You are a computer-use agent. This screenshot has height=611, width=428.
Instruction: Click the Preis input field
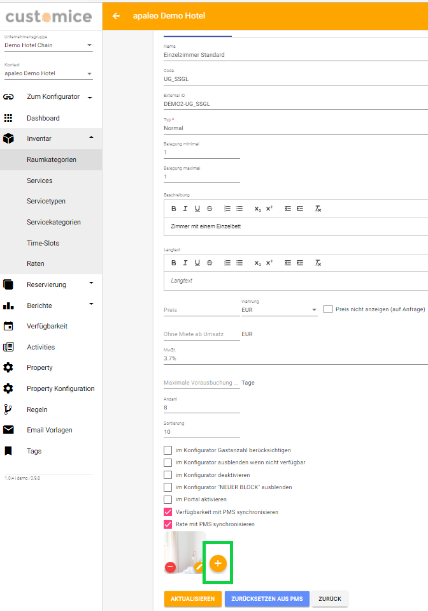[x=201, y=310]
